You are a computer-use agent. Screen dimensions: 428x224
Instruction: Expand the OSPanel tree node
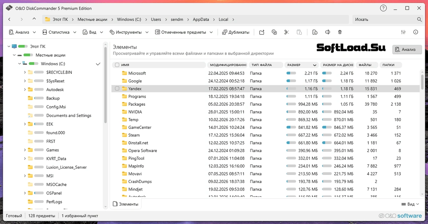[25, 193]
